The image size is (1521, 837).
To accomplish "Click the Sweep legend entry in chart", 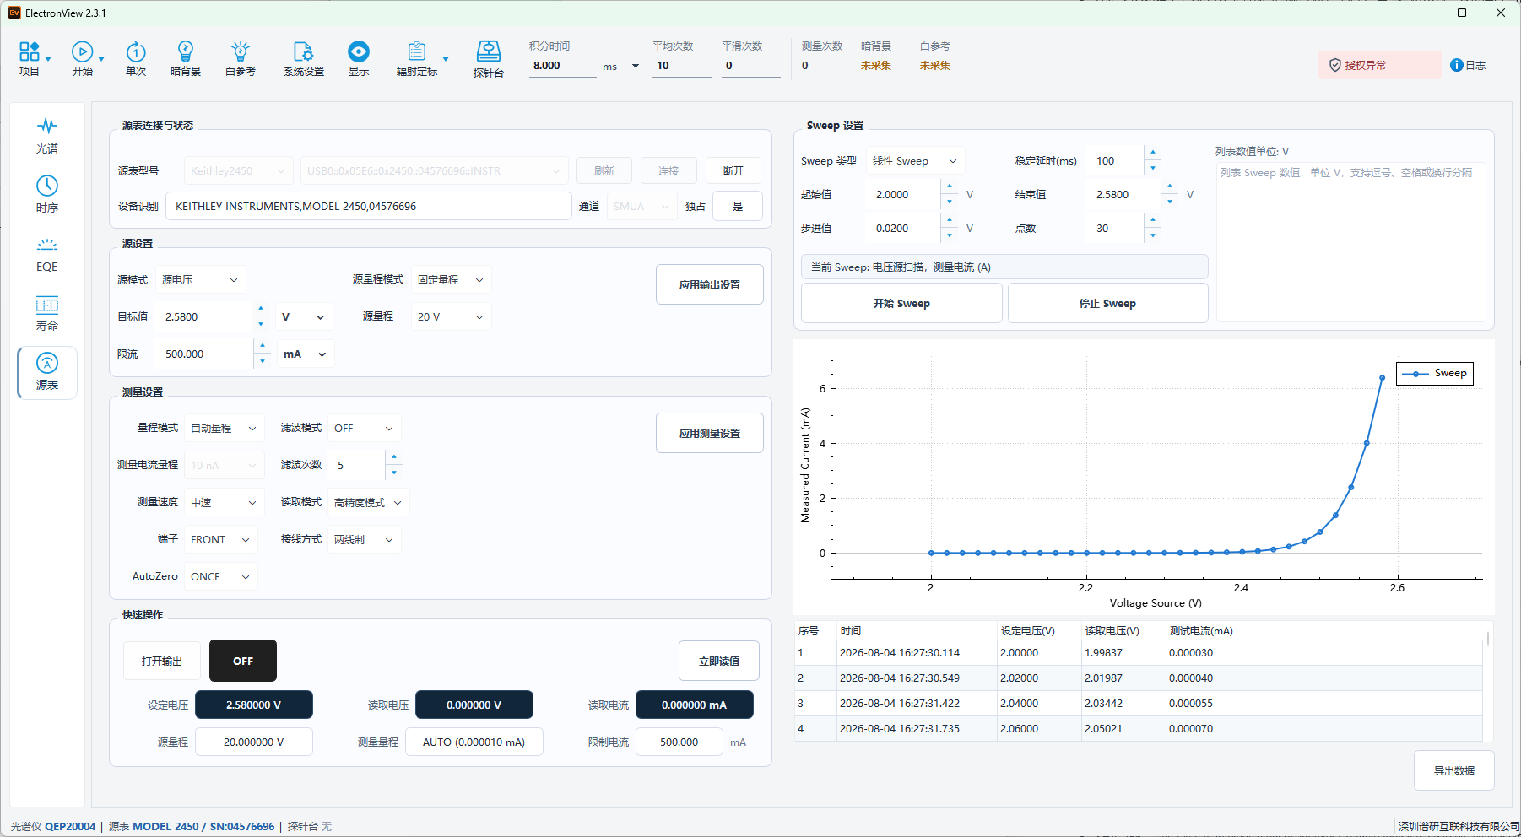I will (1435, 373).
